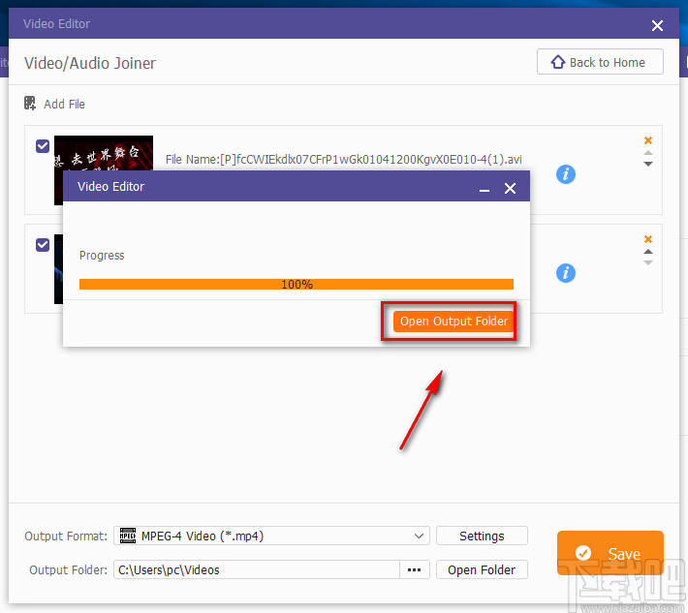Image resolution: width=688 pixels, height=613 pixels.
Task: Remove the second file with orange X
Action: [647, 239]
